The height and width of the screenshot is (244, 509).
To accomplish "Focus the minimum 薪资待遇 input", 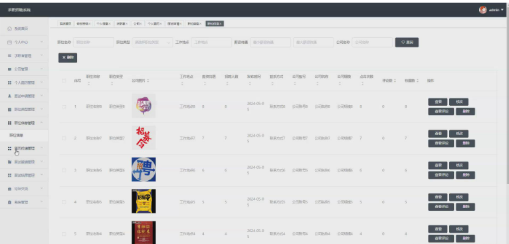I will [270, 43].
